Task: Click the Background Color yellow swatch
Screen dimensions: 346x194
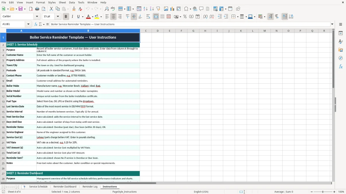Action: [97, 17]
